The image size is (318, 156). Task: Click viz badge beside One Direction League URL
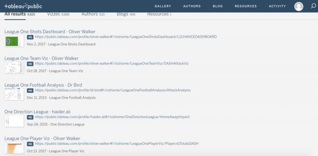click(30, 117)
